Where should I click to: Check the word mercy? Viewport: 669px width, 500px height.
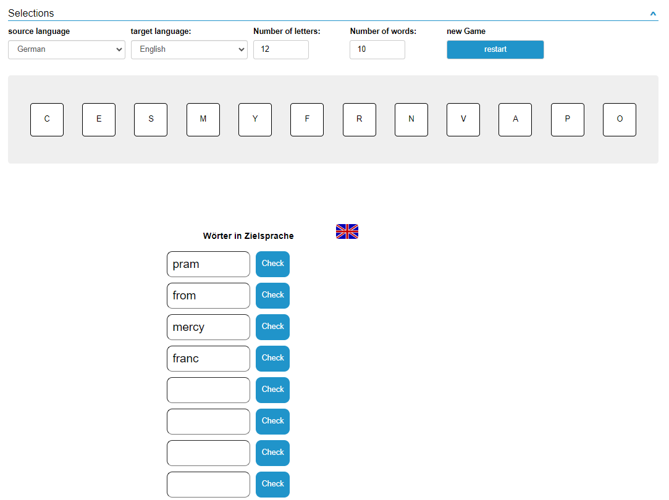(x=272, y=327)
